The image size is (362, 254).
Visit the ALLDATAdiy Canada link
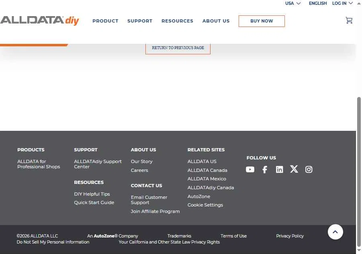point(211,187)
